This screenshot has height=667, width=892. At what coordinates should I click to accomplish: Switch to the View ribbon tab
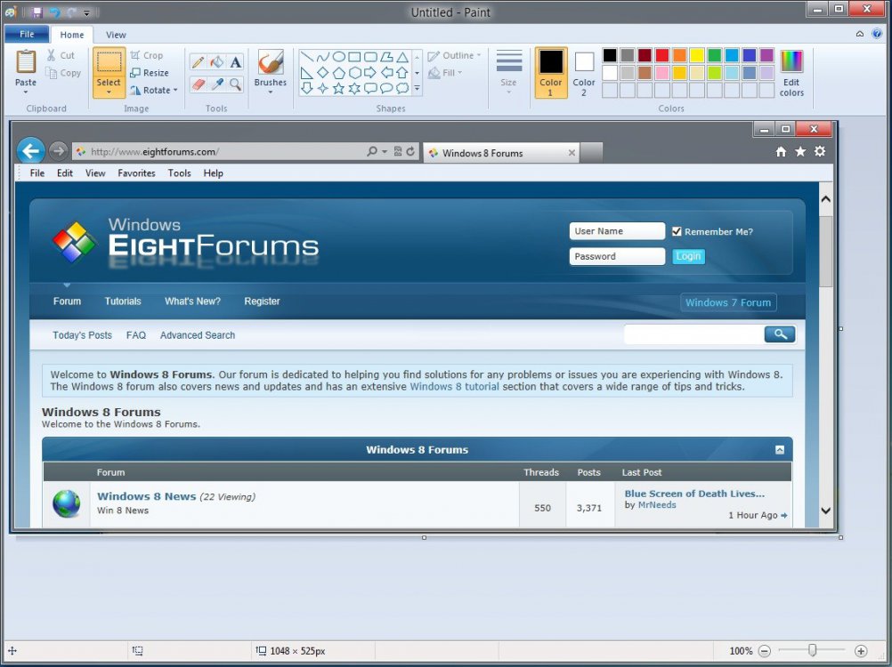click(116, 35)
